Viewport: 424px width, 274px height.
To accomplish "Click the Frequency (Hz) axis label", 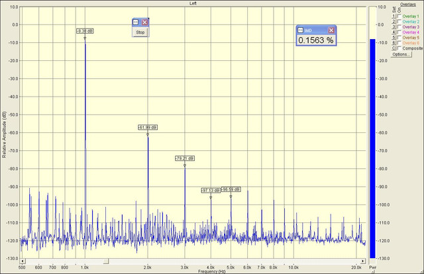I will tap(212, 271).
